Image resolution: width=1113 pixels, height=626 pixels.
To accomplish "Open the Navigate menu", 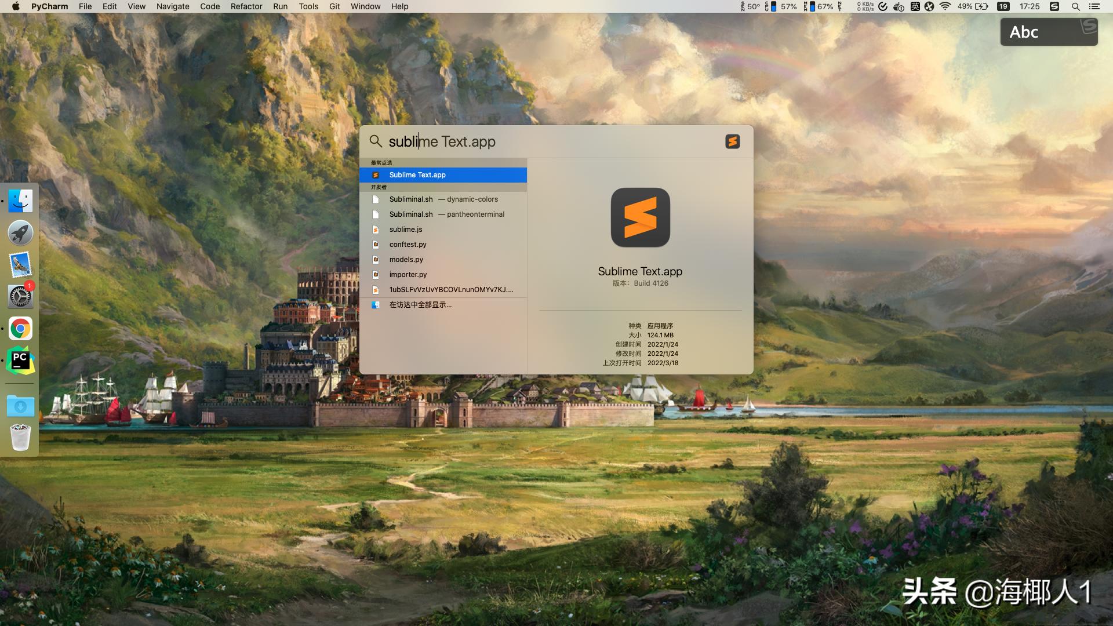I will pyautogui.click(x=172, y=6).
